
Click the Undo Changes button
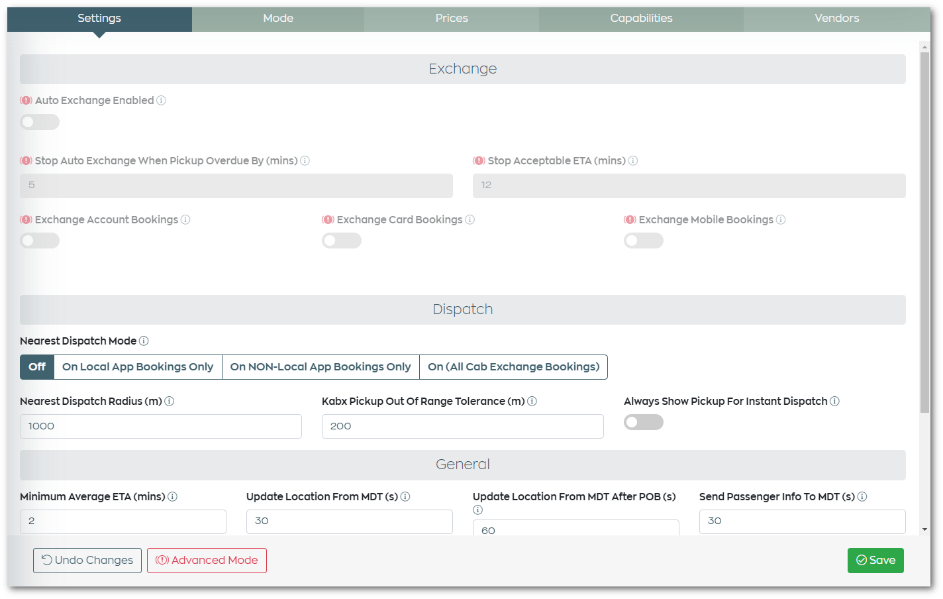pos(87,560)
